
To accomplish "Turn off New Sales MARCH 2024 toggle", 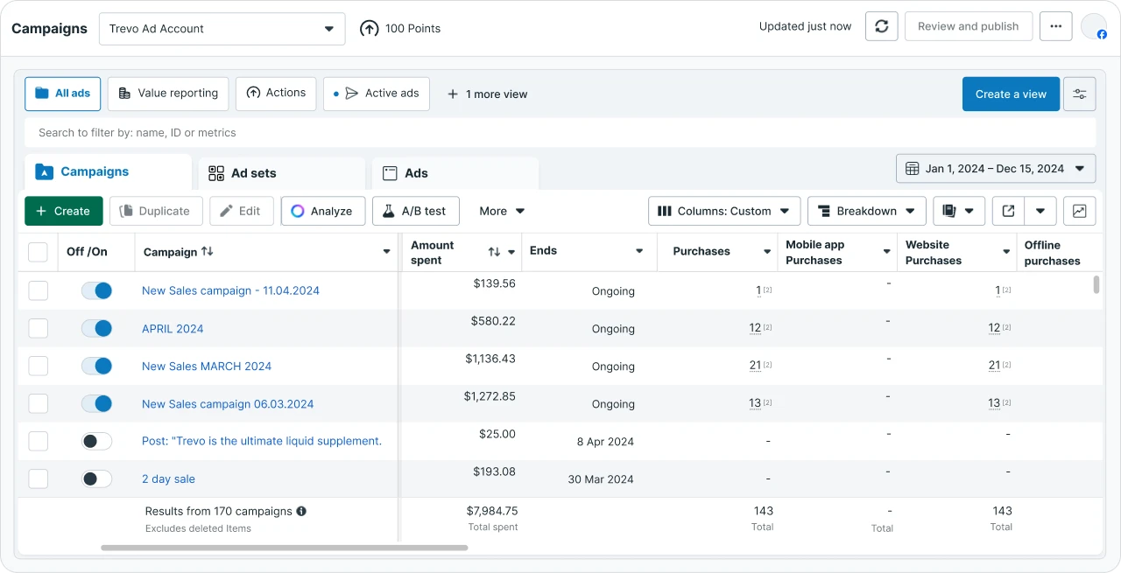I will click(96, 366).
